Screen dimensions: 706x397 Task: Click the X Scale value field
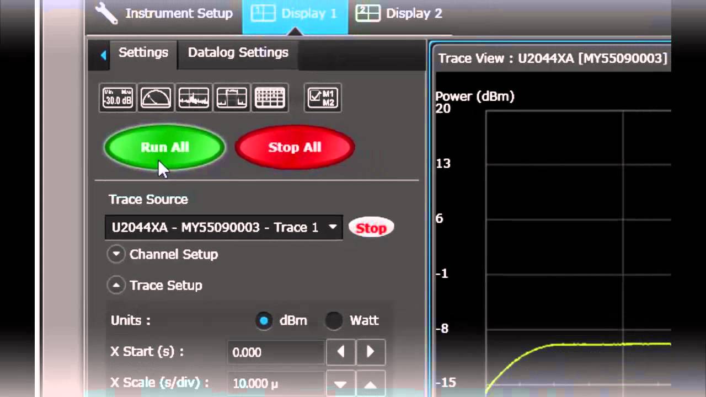point(276,383)
